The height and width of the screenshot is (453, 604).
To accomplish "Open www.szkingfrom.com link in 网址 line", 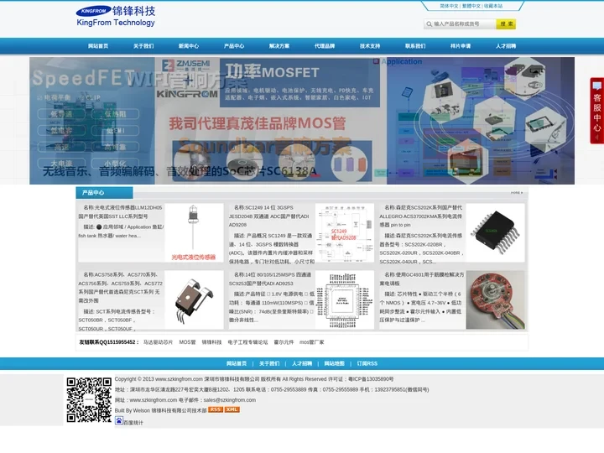I will [x=153, y=400].
